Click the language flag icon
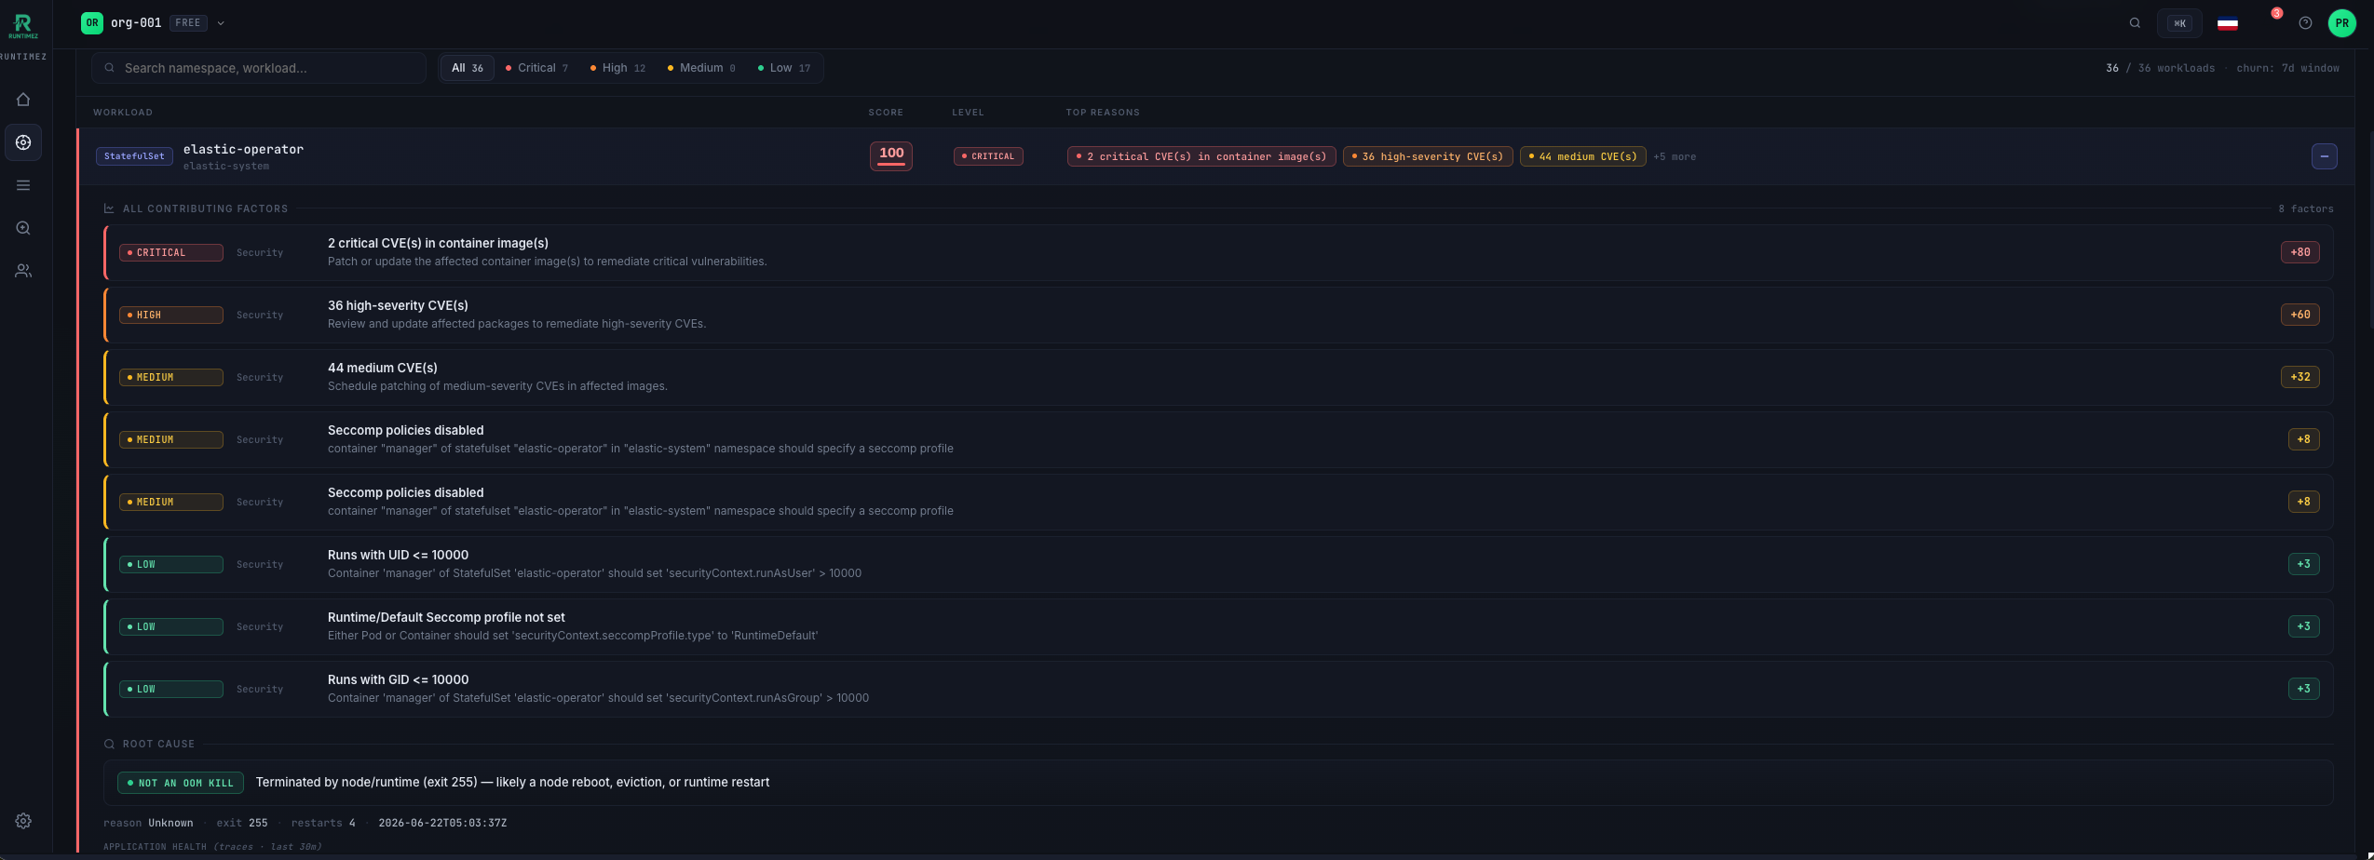This screenshot has height=860, width=2374. pos(2228,23)
